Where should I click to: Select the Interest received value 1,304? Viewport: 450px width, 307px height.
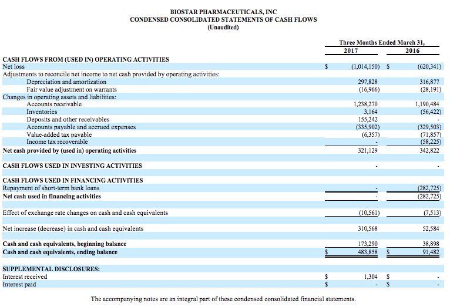[370, 276]
